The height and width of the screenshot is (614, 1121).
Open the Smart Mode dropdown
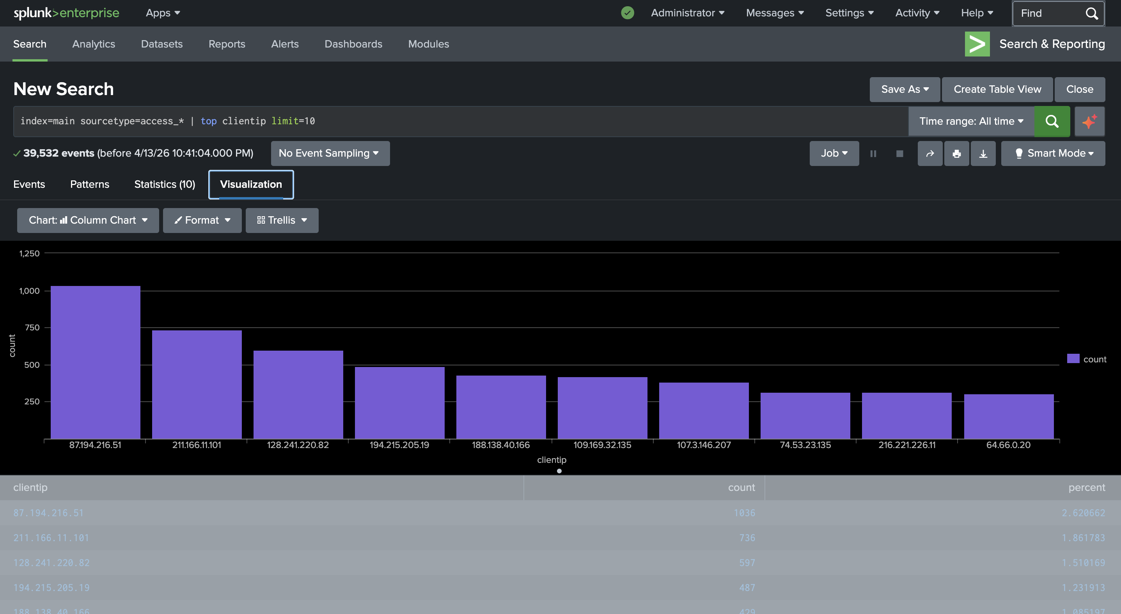click(1053, 153)
